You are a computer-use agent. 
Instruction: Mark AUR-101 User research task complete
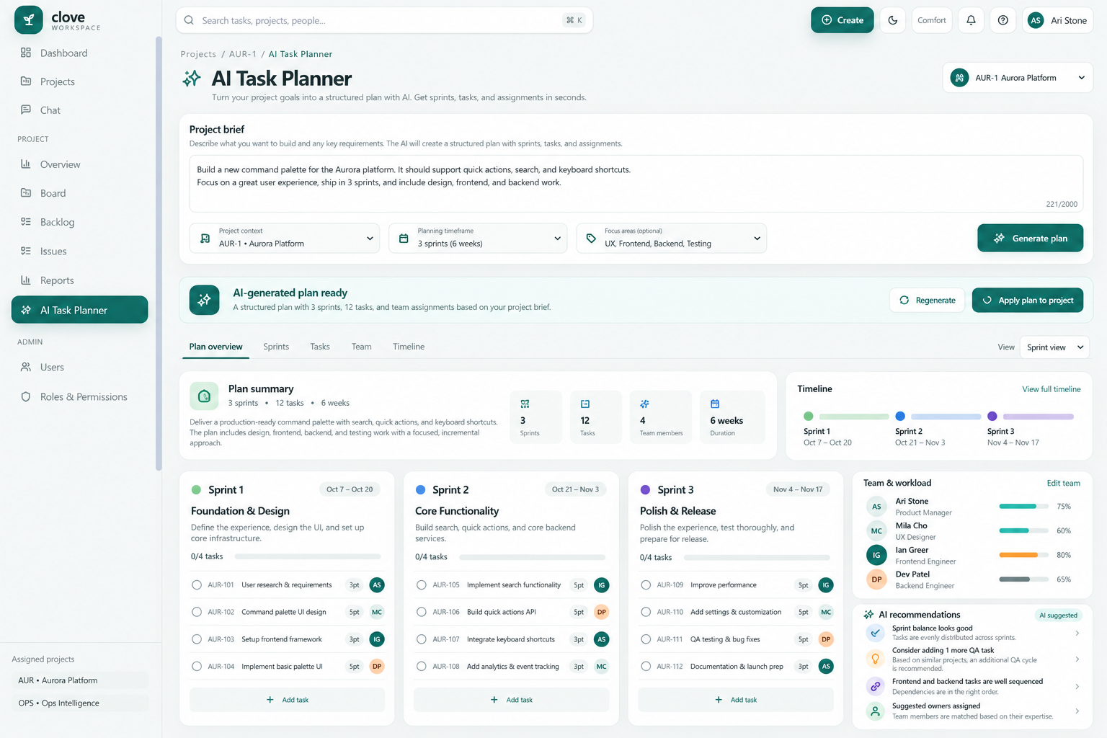(197, 585)
